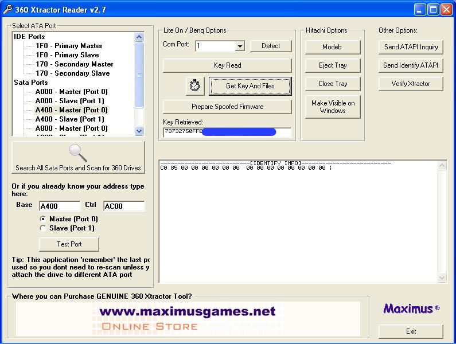456x344 pixels.
Task: Click Send Identify ATAPI button
Action: (411, 65)
